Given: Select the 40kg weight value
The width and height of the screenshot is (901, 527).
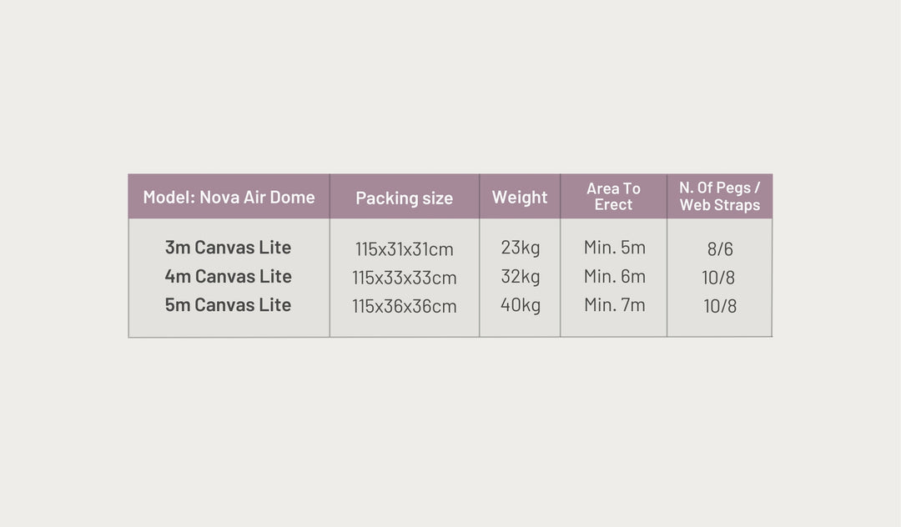Looking at the screenshot, I should pyautogui.click(x=520, y=304).
